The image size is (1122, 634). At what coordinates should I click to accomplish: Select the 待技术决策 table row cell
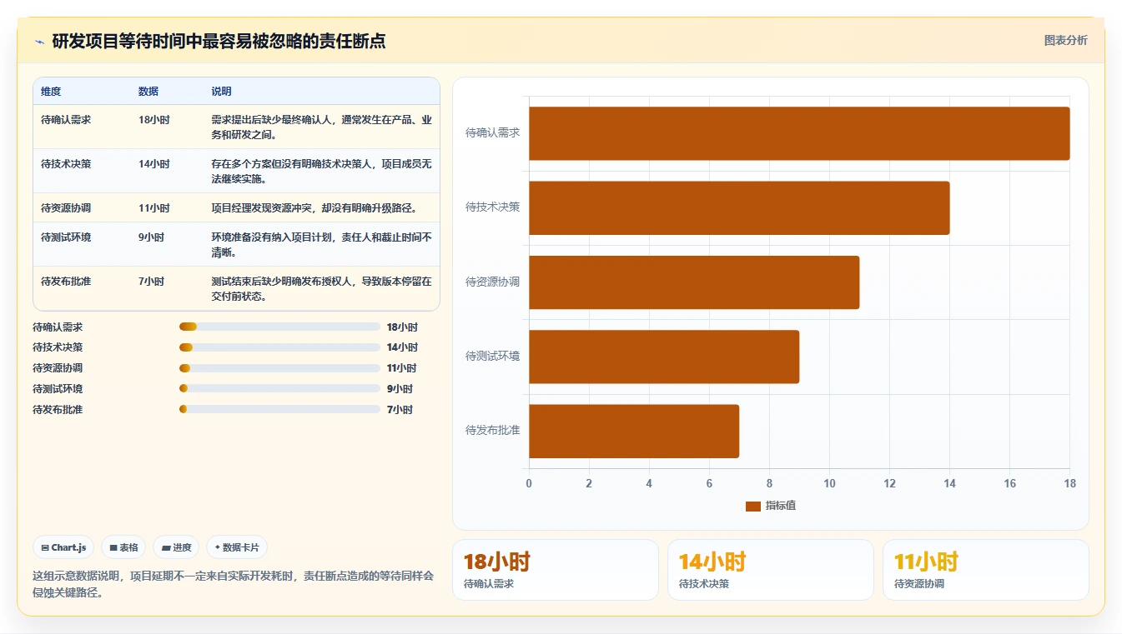(x=66, y=164)
